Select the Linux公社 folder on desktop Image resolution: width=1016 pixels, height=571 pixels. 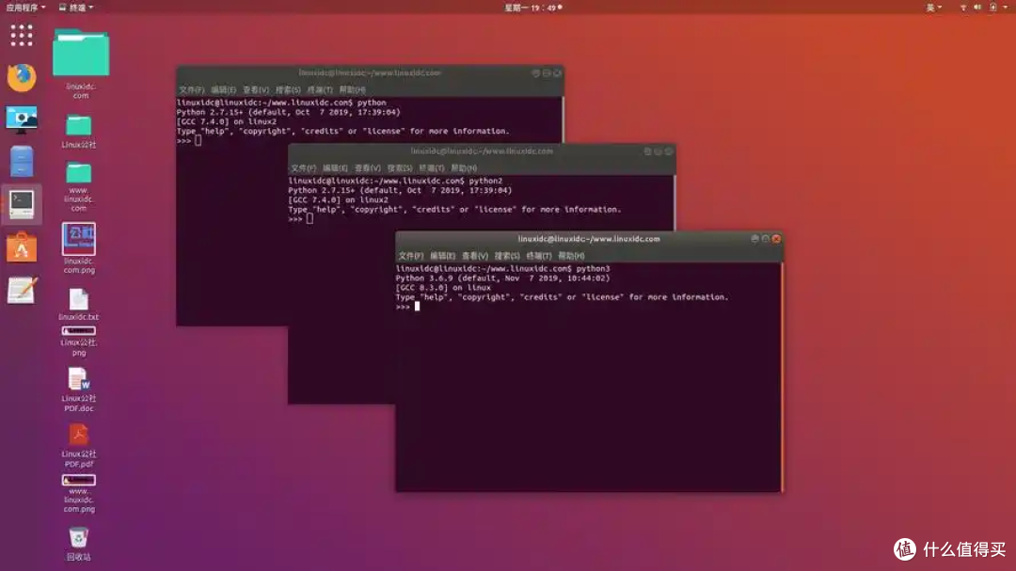tap(78, 132)
